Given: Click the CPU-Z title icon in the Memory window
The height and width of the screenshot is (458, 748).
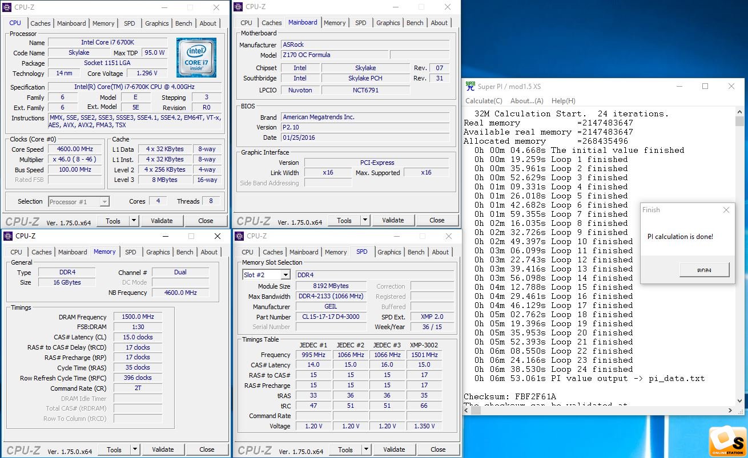Looking at the screenshot, I should pos(8,236).
